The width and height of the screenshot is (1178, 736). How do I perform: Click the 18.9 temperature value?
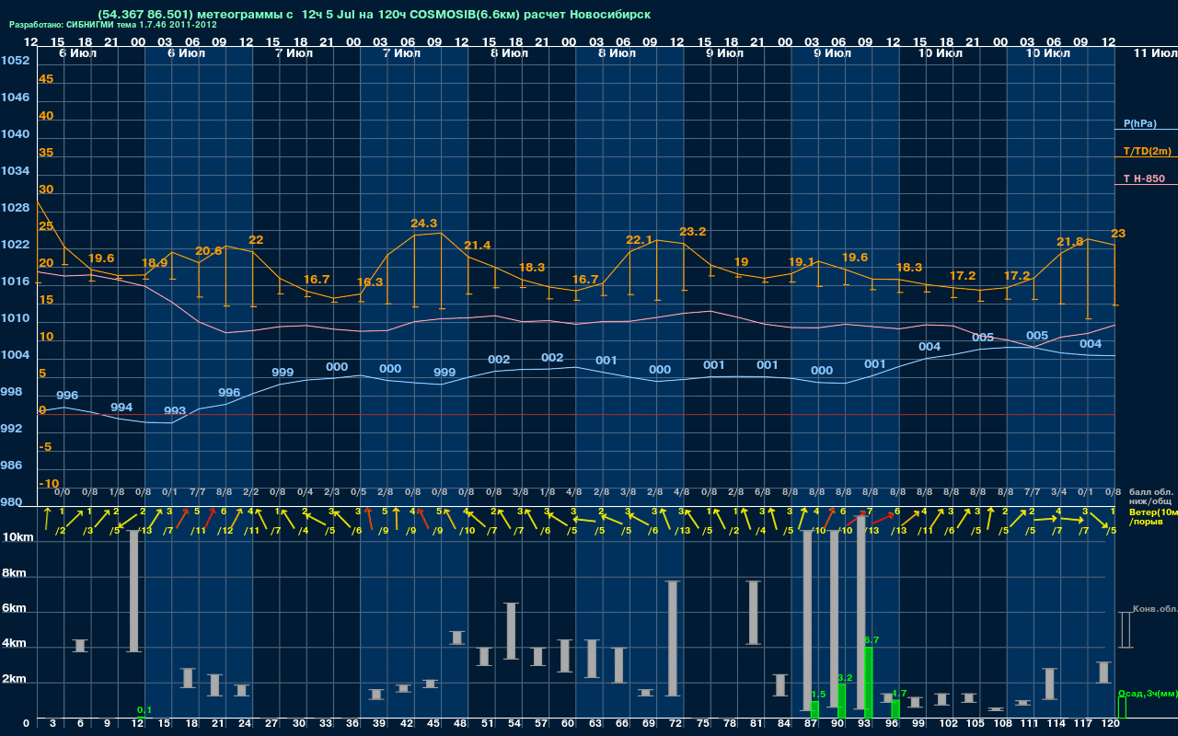tap(155, 263)
